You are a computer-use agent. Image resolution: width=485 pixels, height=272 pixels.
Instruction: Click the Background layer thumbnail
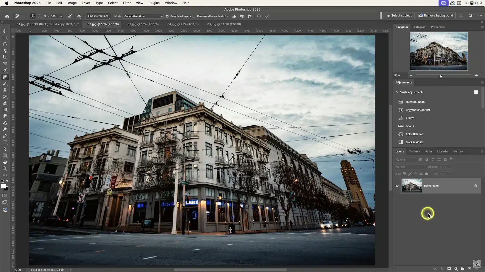click(x=412, y=186)
